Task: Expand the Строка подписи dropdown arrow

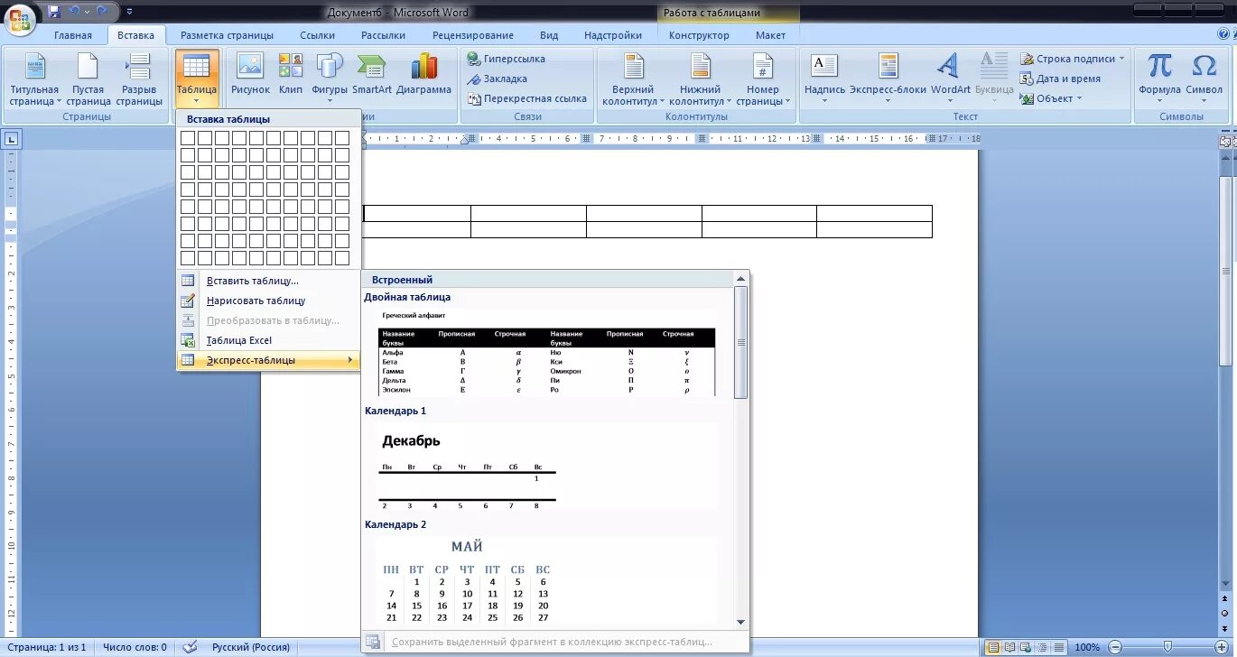Action: coord(1122,59)
